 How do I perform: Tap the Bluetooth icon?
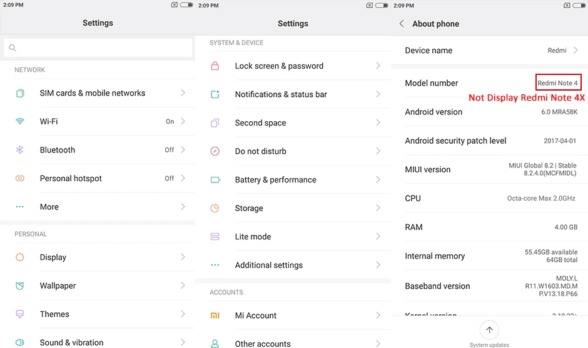coord(19,150)
